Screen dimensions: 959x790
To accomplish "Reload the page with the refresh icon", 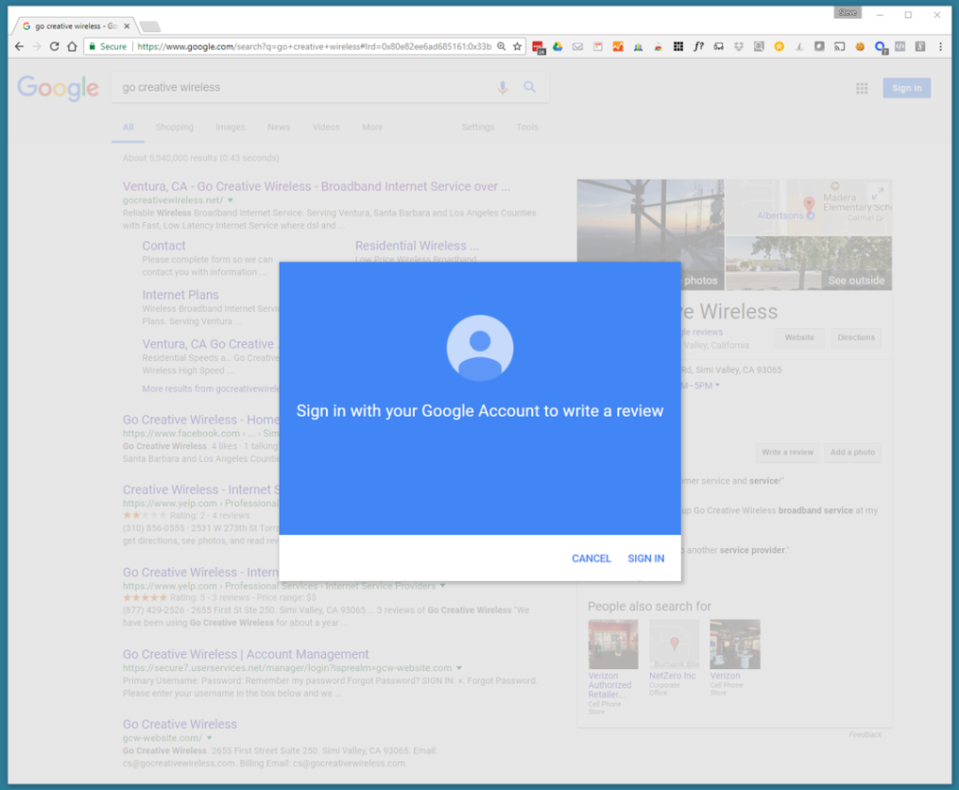I will pos(54,44).
